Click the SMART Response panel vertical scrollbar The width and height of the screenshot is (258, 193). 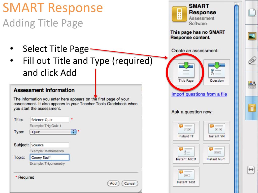click(x=236, y=99)
